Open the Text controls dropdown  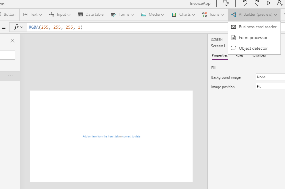[x=32, y=14]
